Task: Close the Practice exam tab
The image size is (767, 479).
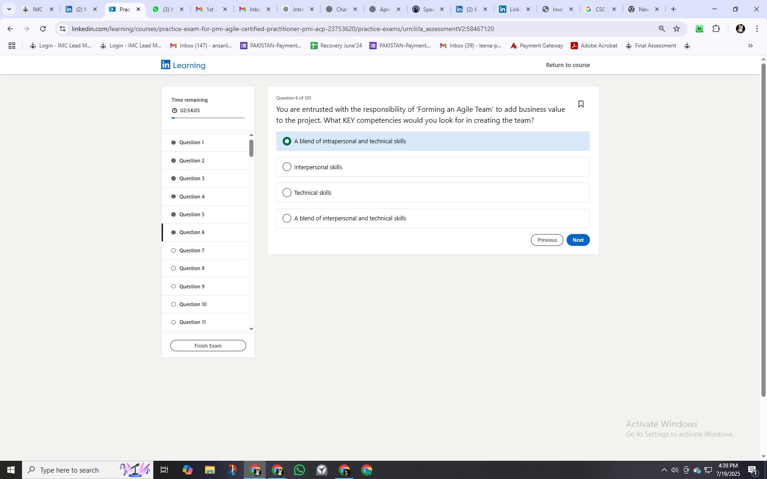Action: point(138,9)
